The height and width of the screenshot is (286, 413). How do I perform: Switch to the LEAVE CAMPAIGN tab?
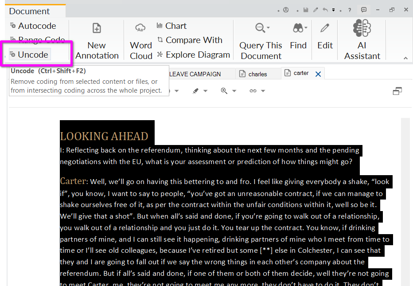tap(195, 74)
